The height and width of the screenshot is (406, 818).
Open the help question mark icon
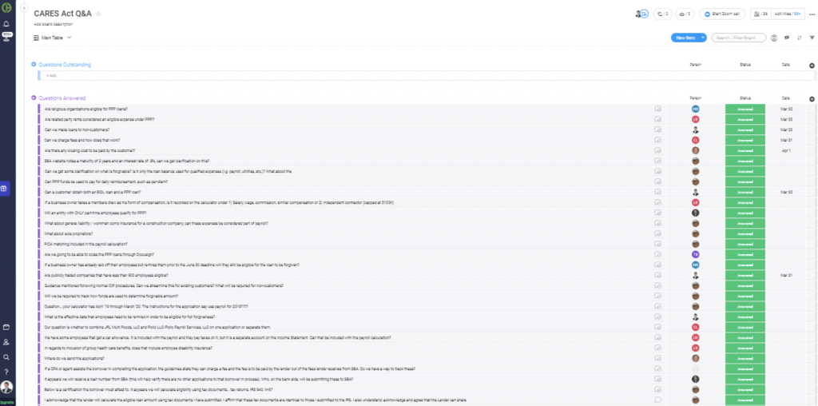[6, 372]
